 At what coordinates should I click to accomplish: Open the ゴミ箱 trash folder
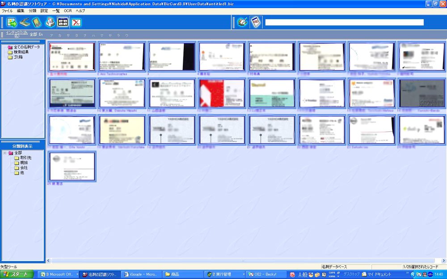[18, 57]
